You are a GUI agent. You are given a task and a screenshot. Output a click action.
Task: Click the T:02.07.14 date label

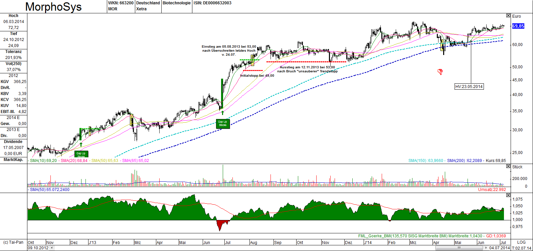point(521,248)
